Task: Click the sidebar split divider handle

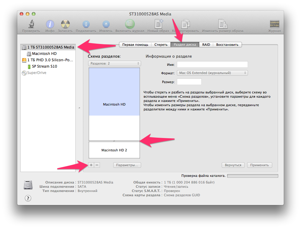Action: coord(79,108)
